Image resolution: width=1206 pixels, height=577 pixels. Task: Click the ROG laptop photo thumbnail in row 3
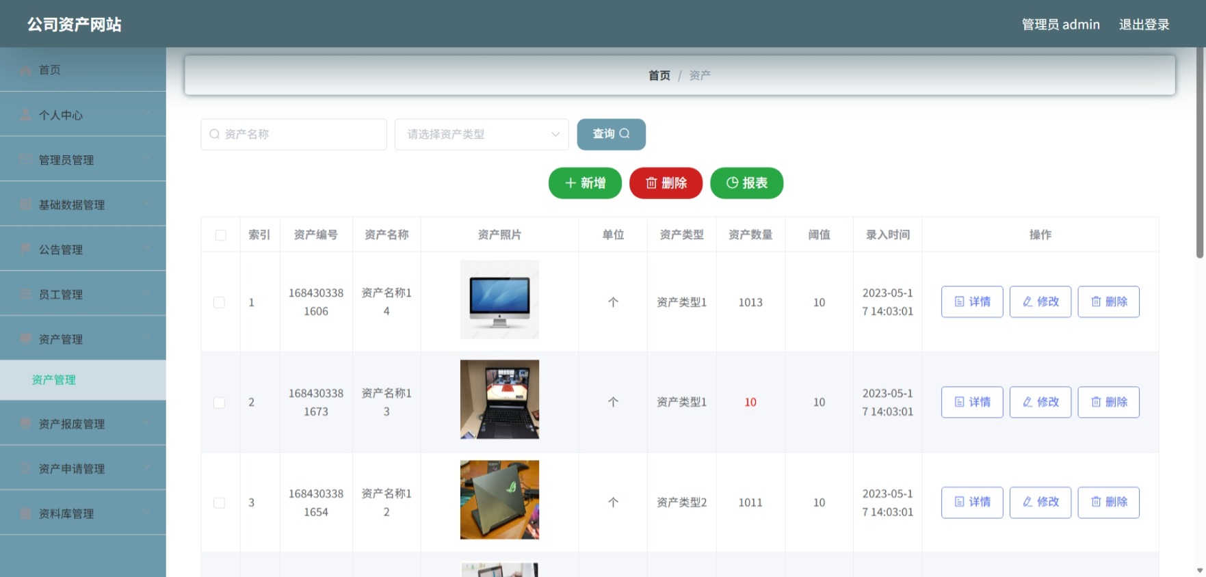pyautogui.click(x=499, y=500)
